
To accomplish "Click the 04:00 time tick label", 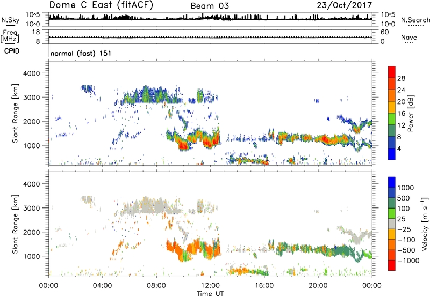I will pyautogui.click(x=102, y=286).
